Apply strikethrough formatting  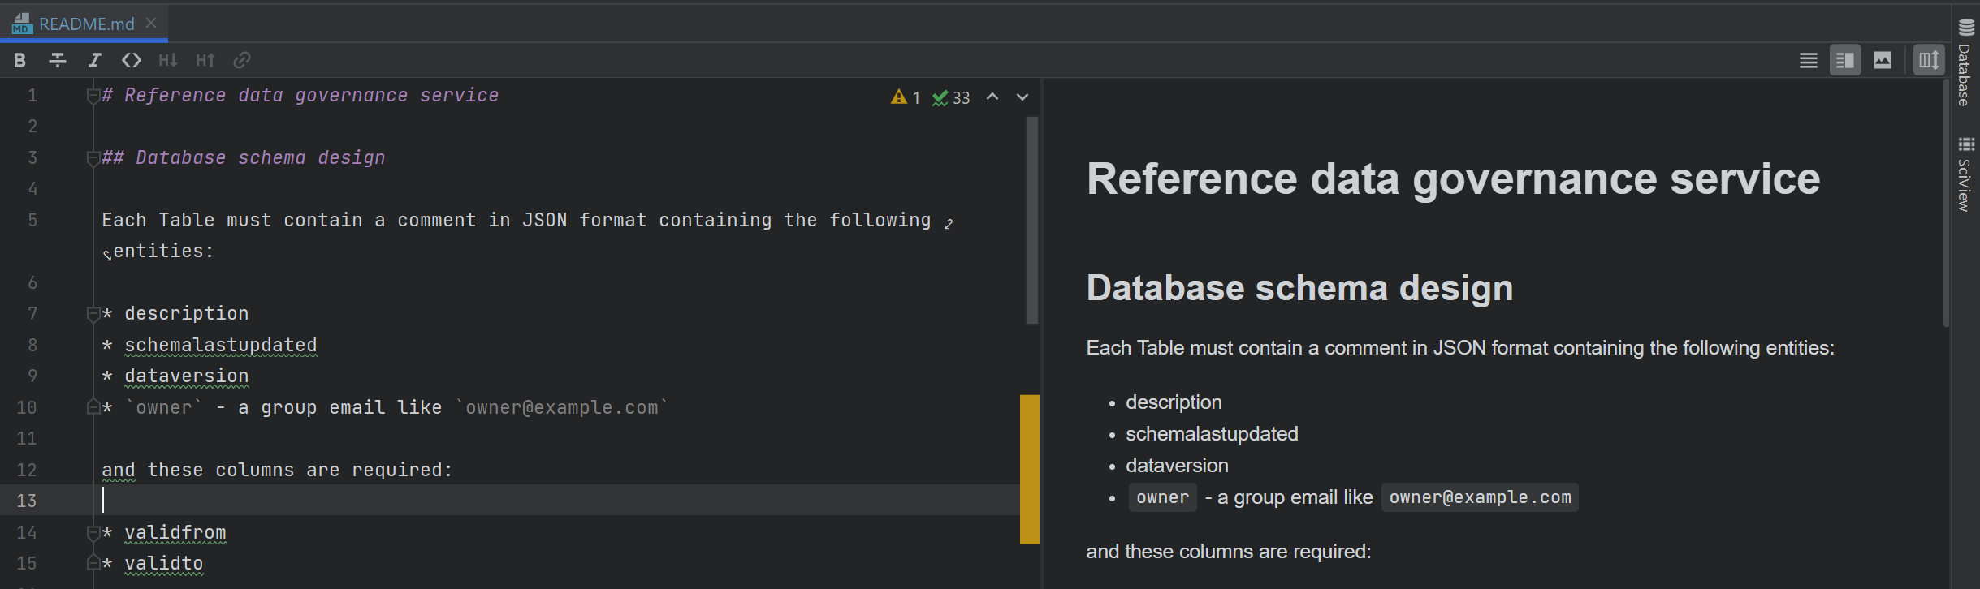point(58,60)
